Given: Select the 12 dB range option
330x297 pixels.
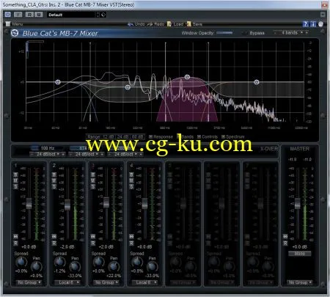Looking at the screenshot, I should point(109,136).
